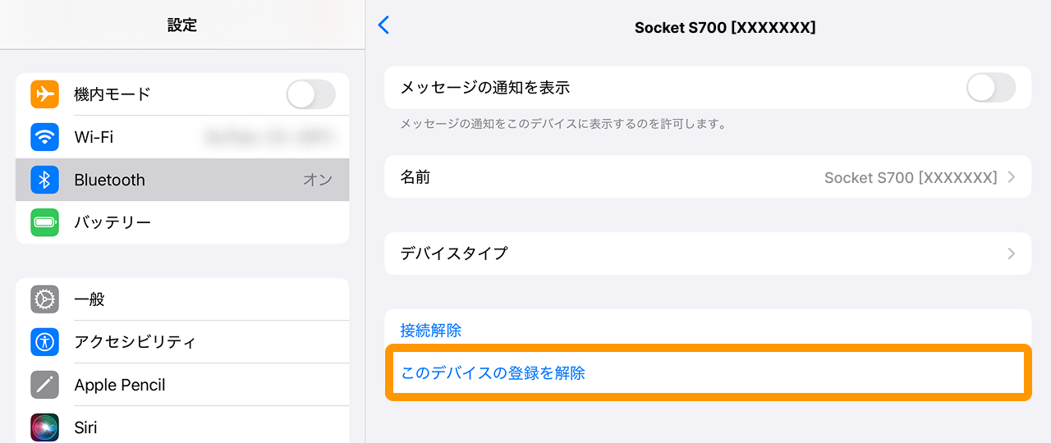Toggle the 機内モード switch
1051x443 pixels.
(x=310, y=94)
